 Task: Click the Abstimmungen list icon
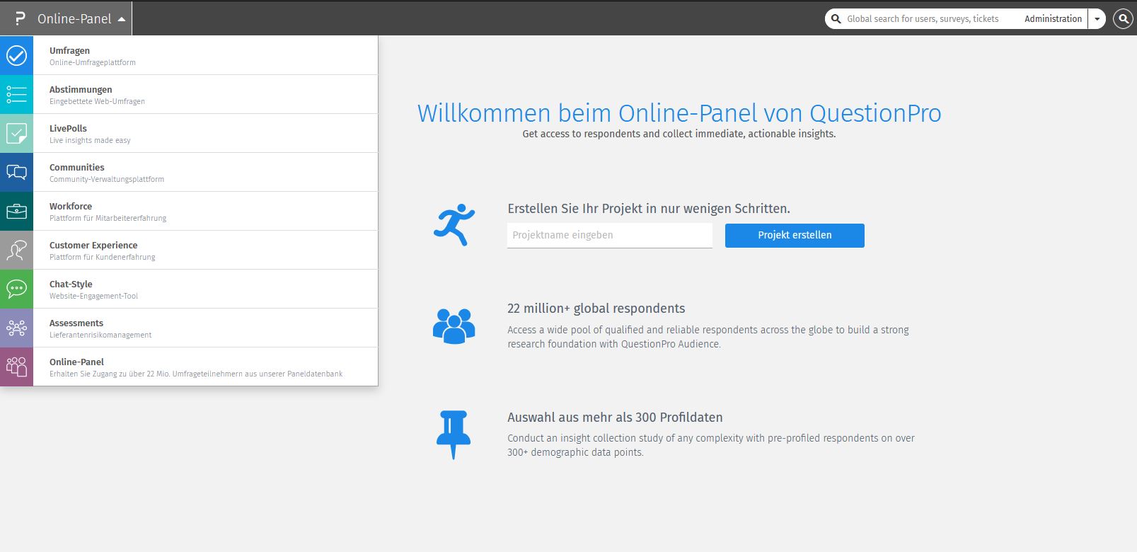tap(16, 94)
